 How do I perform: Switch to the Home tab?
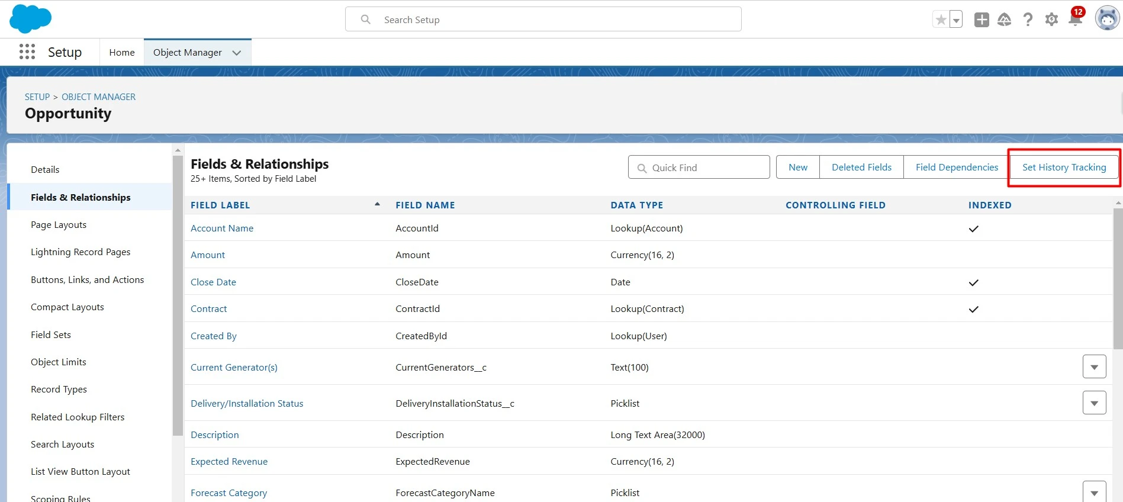click(x=122, y=53)
